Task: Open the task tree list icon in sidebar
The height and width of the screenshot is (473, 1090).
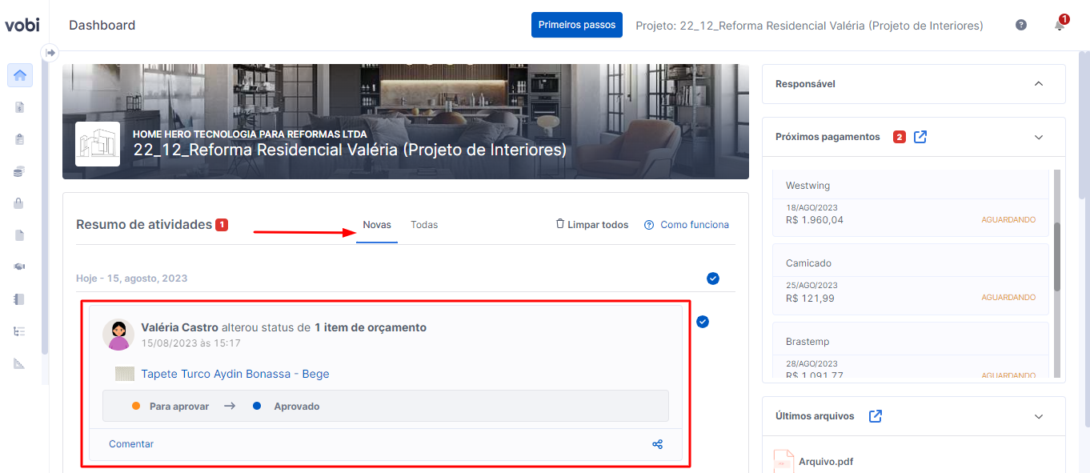Action: point(20,331)
